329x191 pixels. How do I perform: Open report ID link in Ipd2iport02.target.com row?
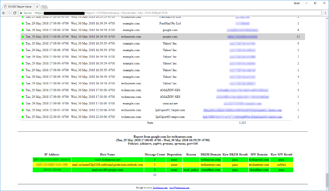point(242,117)
